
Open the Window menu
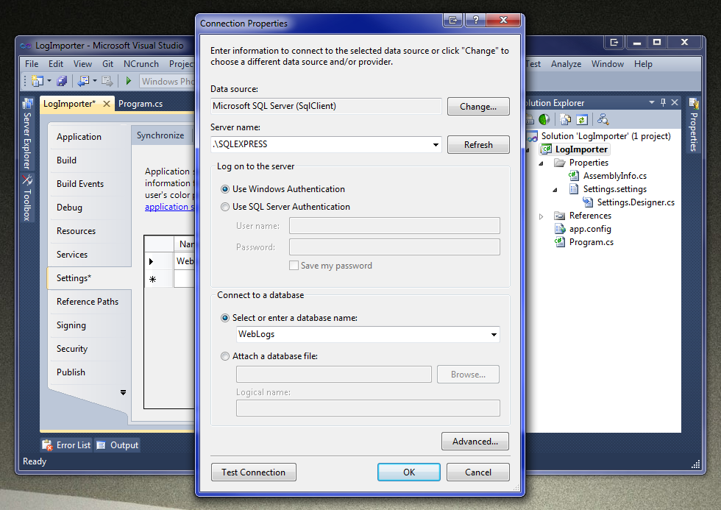[x=607, y=64]
